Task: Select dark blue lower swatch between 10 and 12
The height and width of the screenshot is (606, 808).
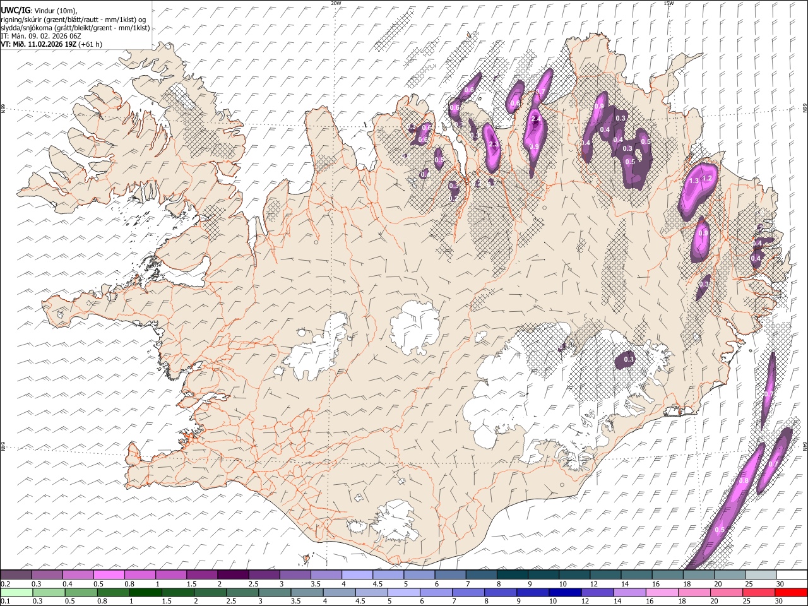Action: click(x=565, y=592)
